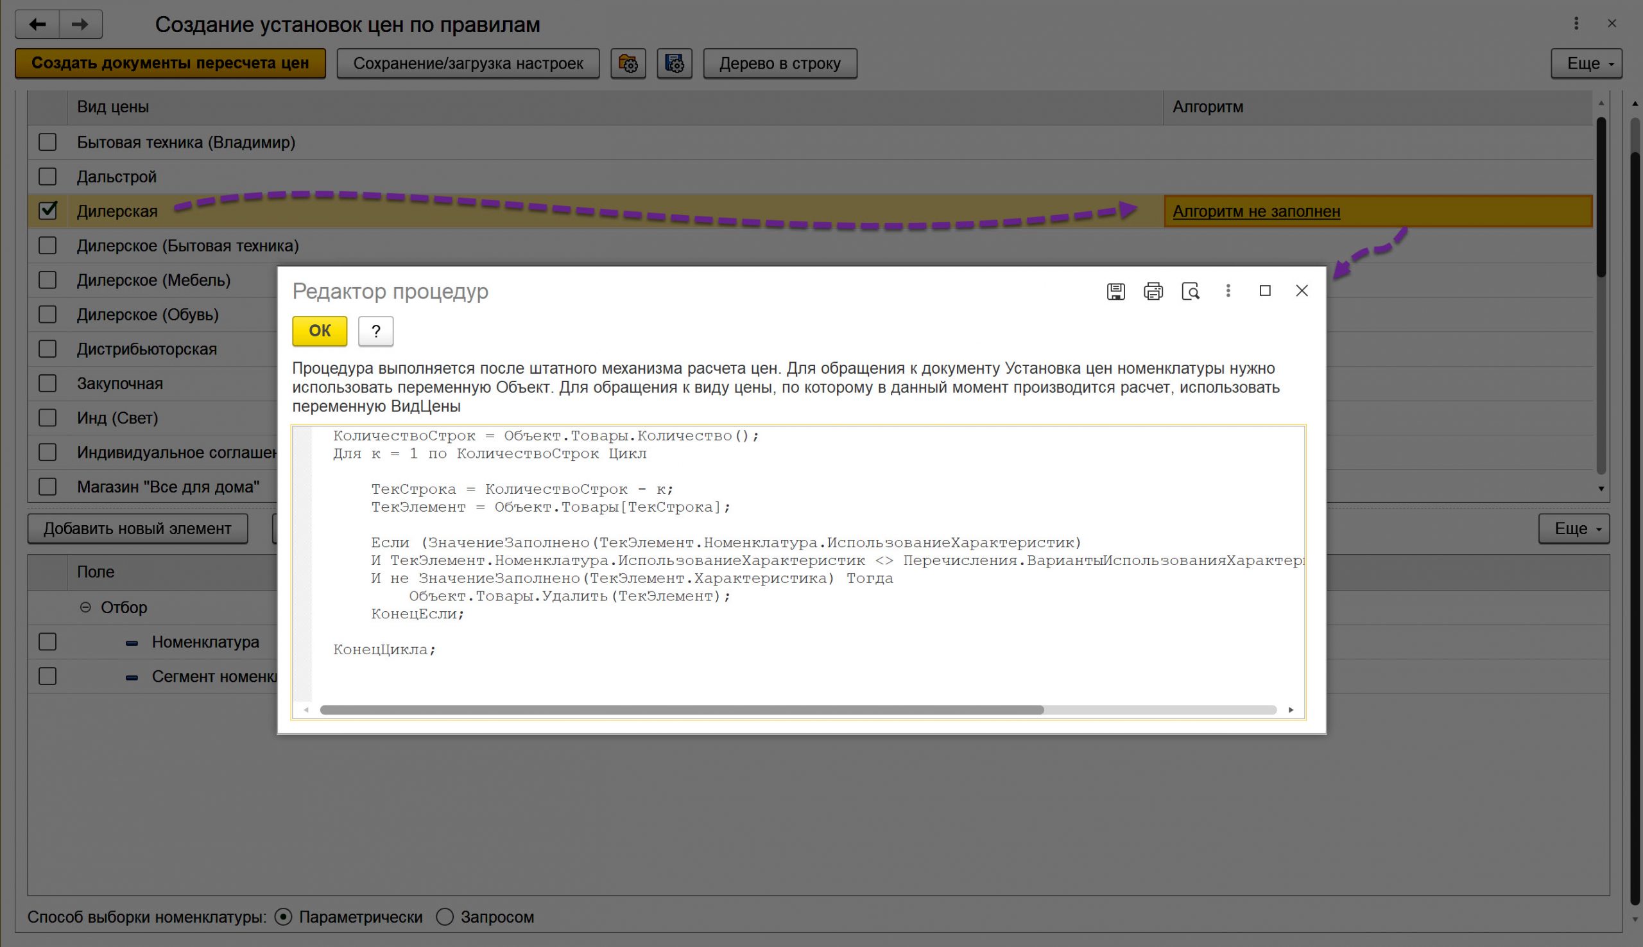Check the Дистрибьюторская checkbox
The height and width of the screenshot is (947, 1643).
coord(47,349)
